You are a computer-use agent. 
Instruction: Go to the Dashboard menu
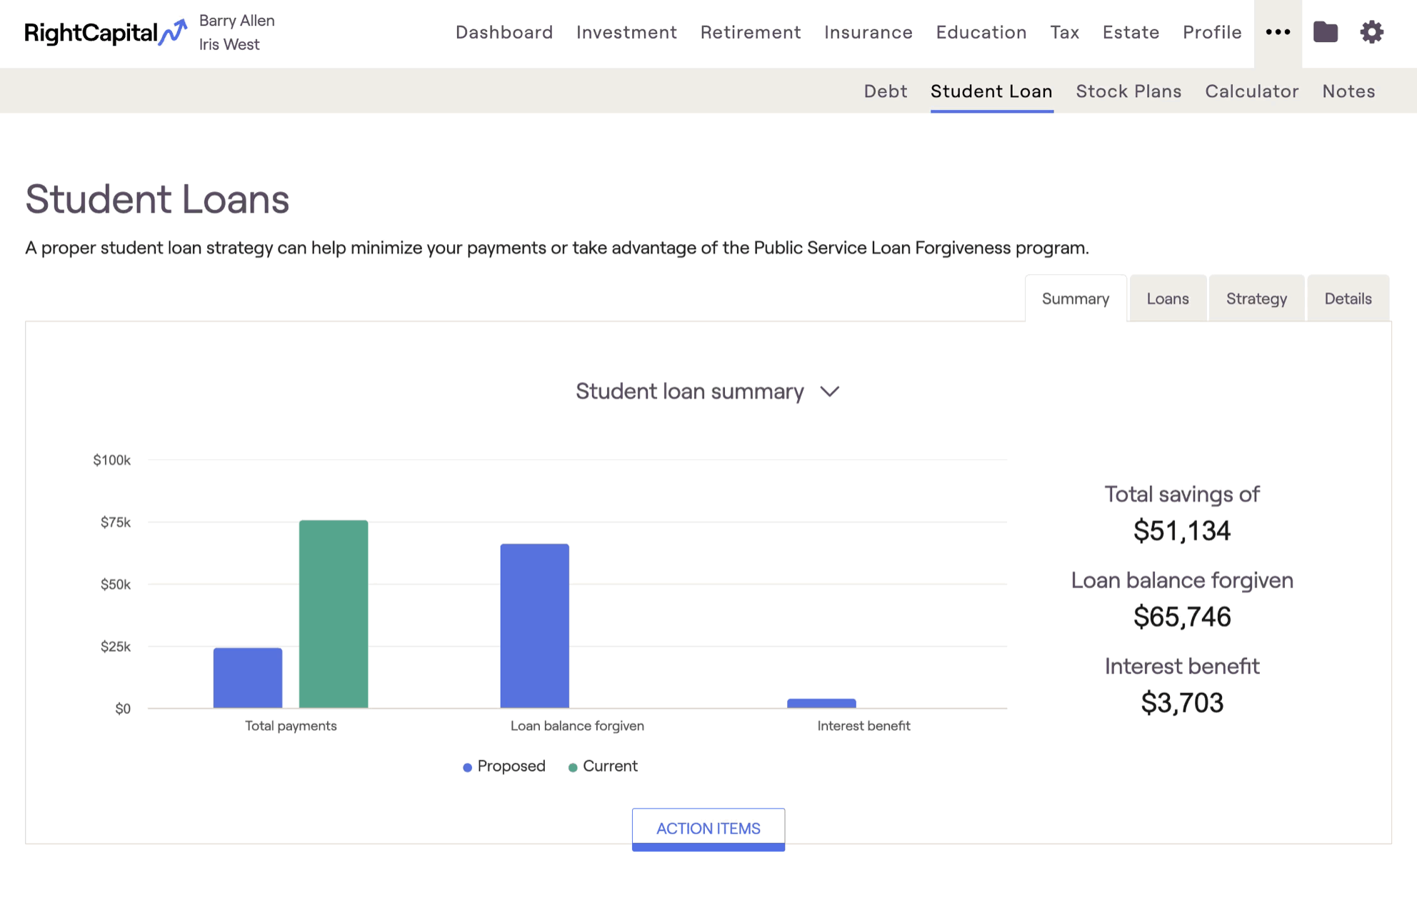[x=504, y=32]
